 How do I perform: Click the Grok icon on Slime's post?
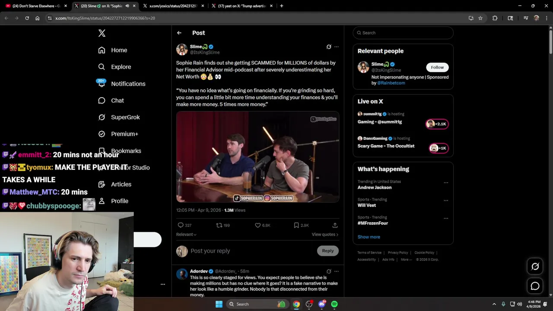(329, 47)
